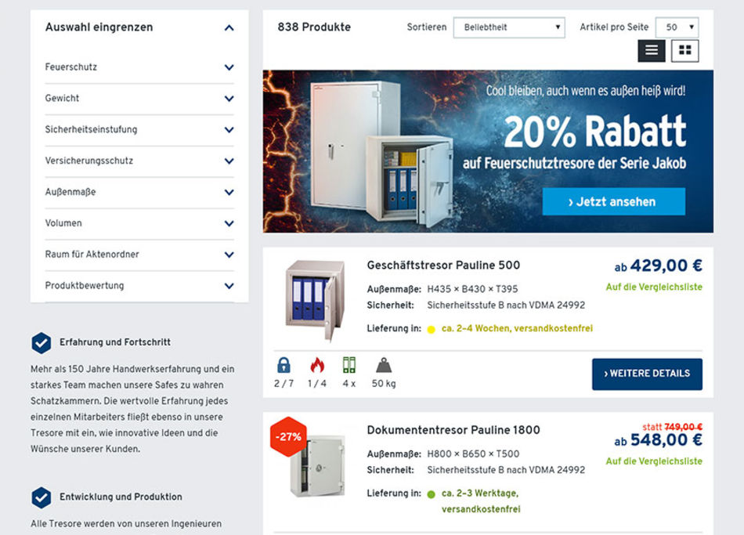Open Dokumententresor Pauline 1800 product title

click(453, 430)
